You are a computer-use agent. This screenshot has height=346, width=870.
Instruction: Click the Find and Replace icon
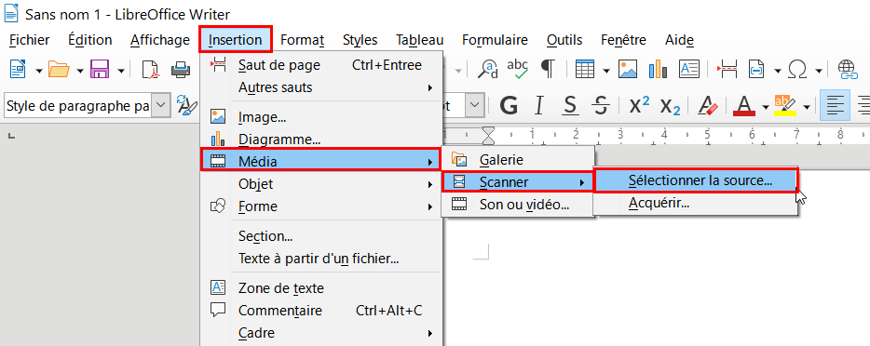pos(490,69)
